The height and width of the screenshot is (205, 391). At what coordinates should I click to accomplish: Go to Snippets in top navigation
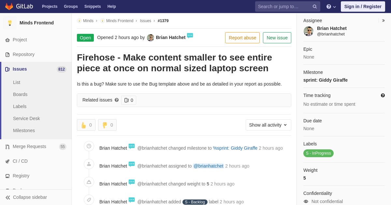93,7
